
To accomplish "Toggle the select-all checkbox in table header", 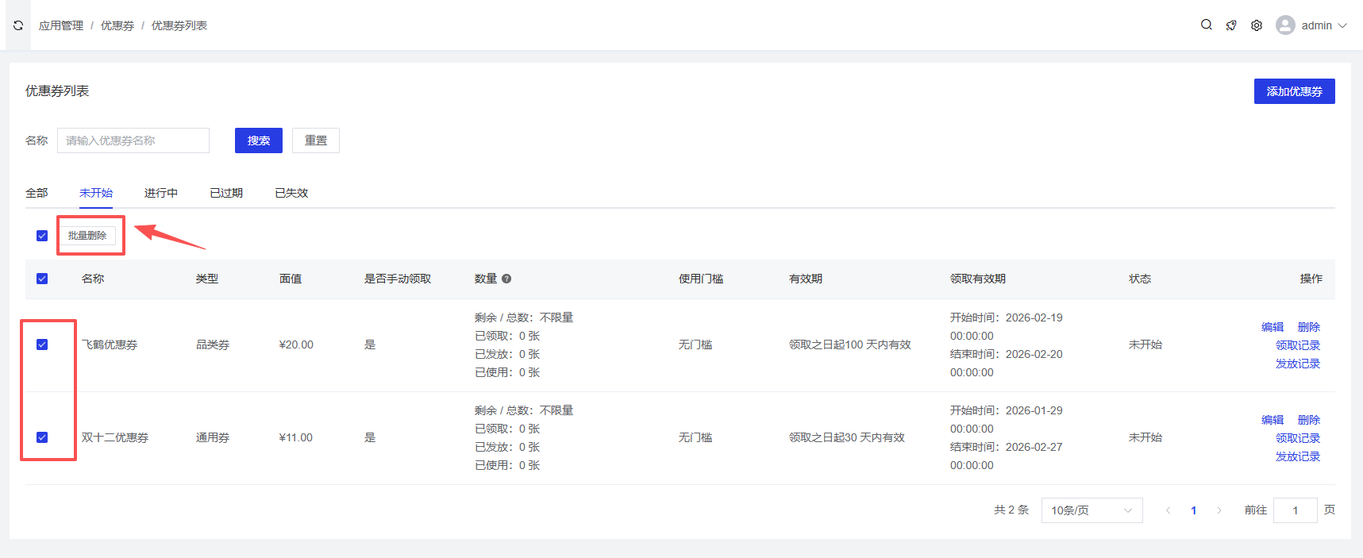I will pos(42,279).
